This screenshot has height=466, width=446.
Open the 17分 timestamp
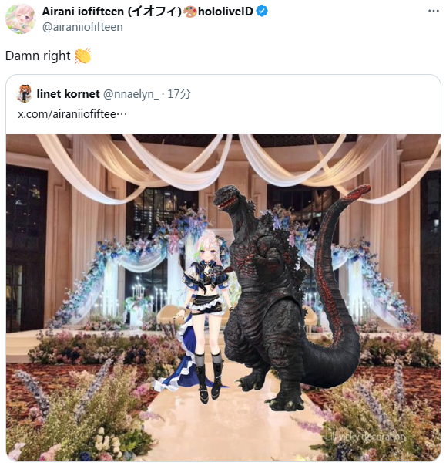tap(179, 94)
